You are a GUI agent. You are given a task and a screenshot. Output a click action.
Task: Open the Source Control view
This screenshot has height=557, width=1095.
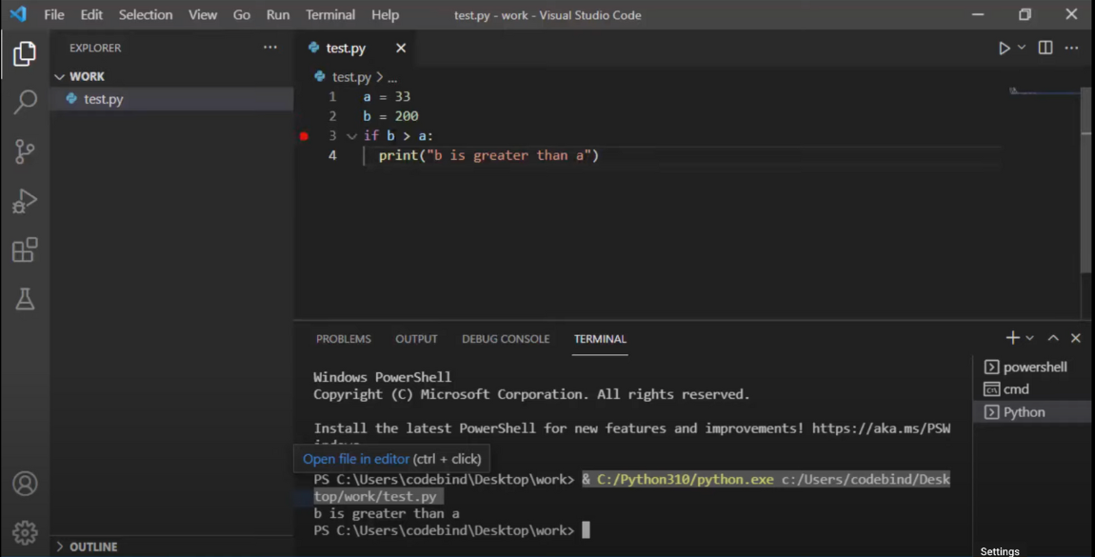point(26,151)
